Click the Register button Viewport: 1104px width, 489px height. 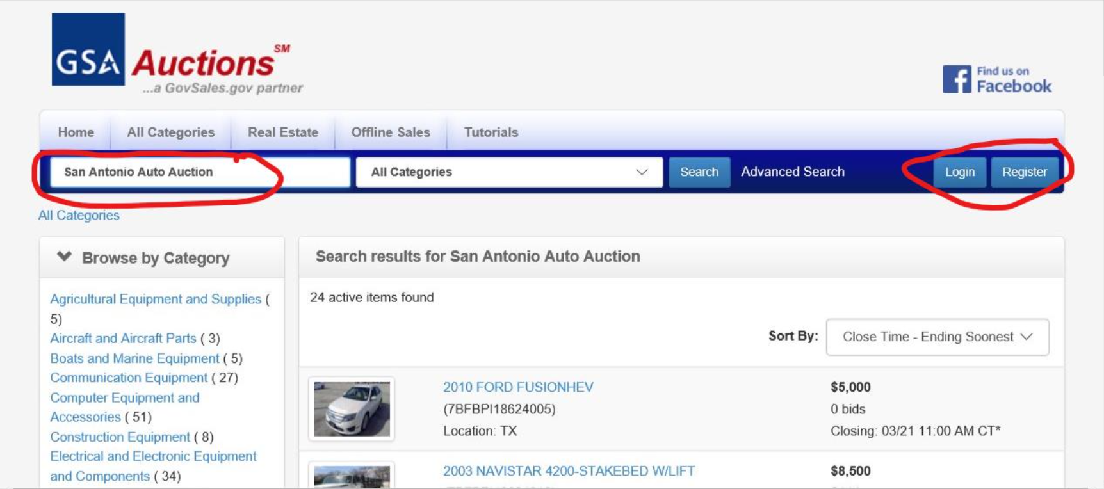(x=1025, y=172)
